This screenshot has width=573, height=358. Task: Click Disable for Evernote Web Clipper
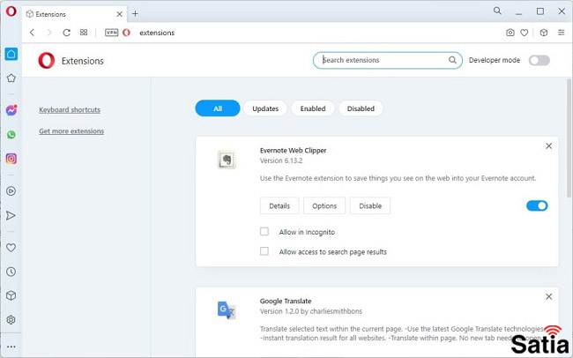[x=370, y=205]
